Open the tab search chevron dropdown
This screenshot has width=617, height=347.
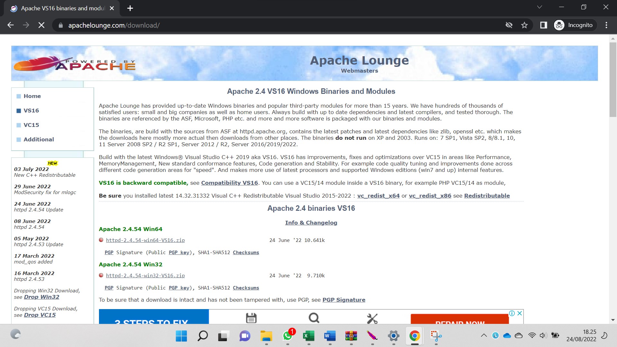540,7
